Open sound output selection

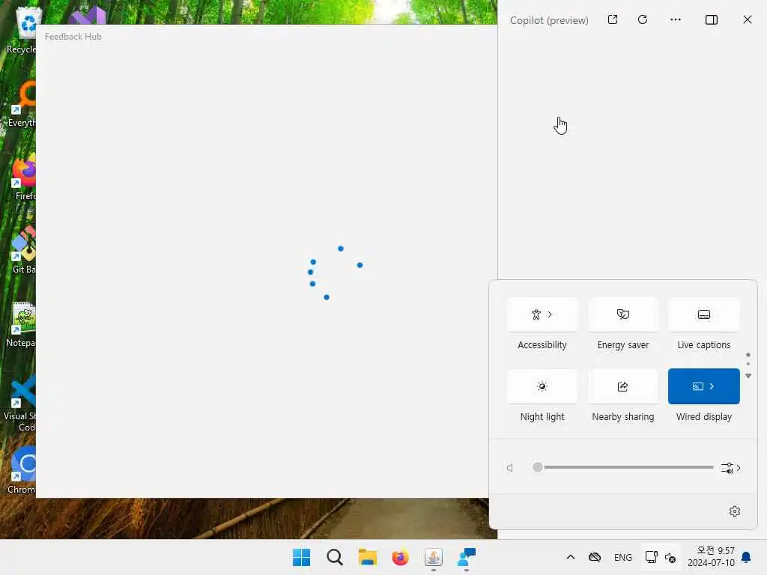click(731, 468)
